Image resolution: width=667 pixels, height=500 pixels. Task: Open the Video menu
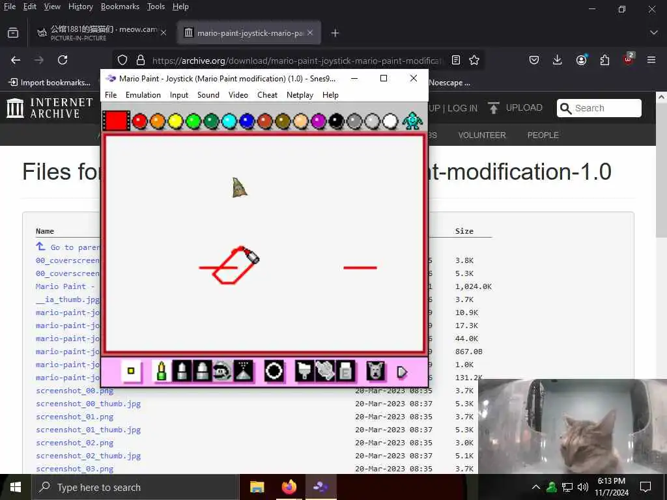click(x=238, y=95)
